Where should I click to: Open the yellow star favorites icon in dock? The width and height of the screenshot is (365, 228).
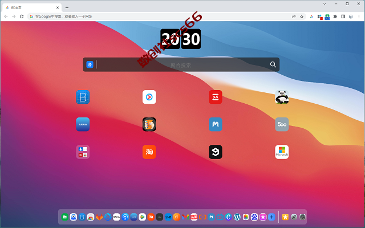(x=285, y=217)
